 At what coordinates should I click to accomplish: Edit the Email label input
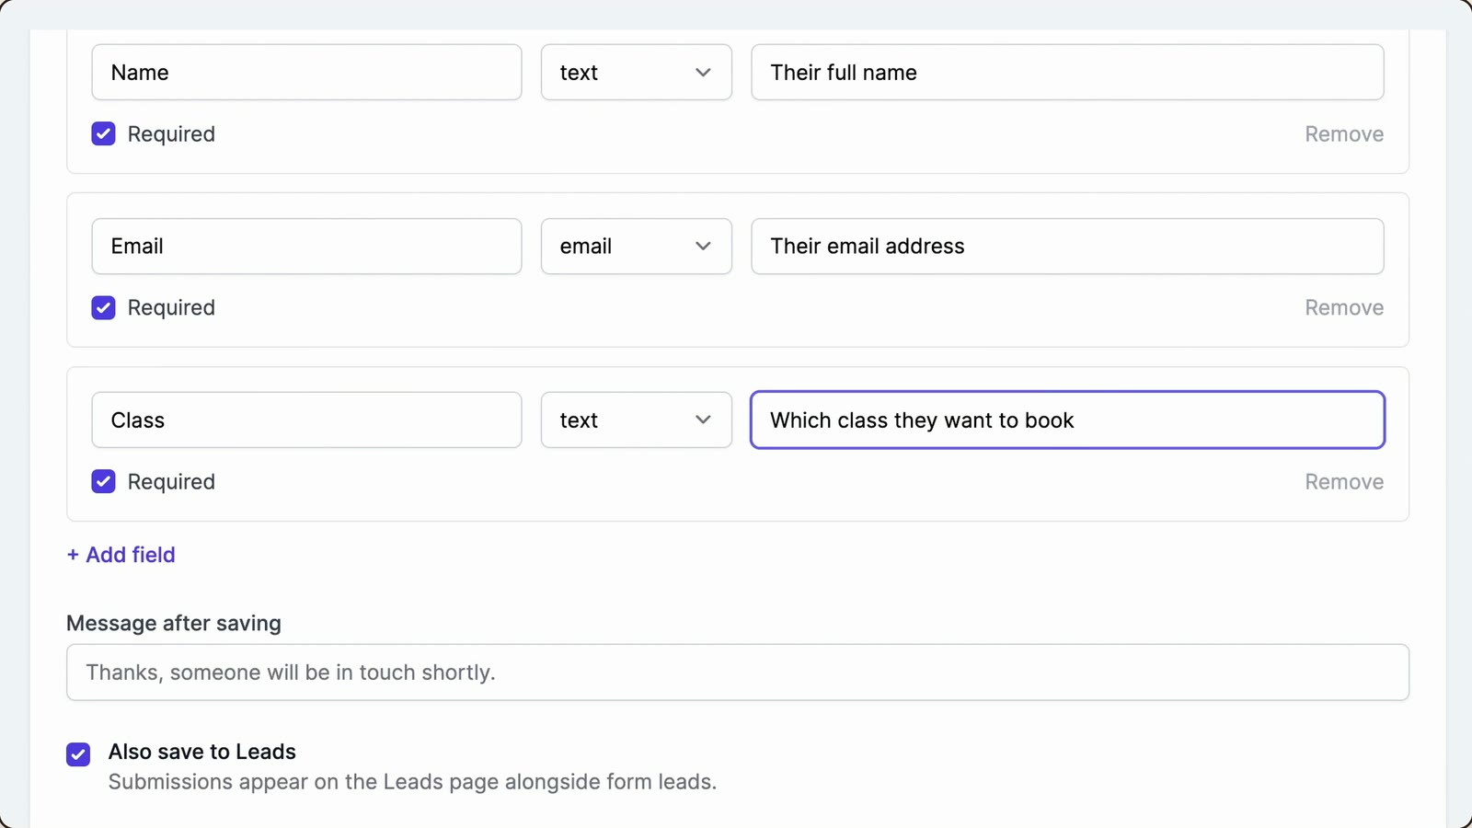coord(306,247)
